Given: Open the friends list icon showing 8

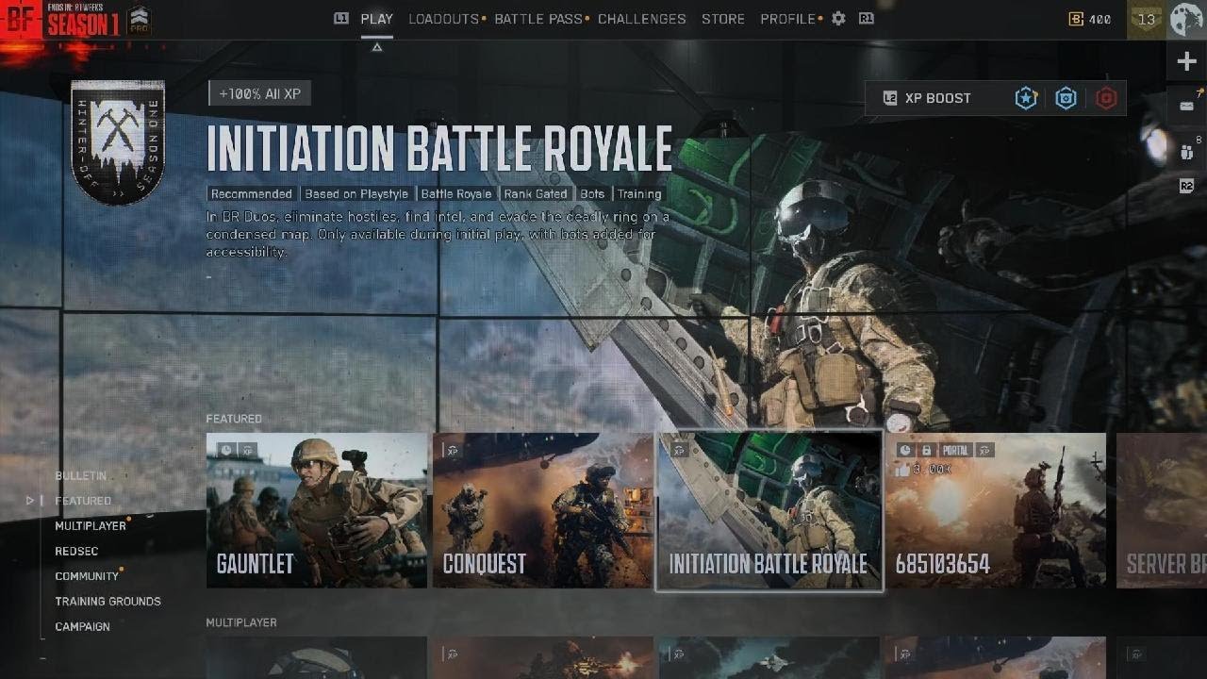Looking at the screenshot, I should (x=1186, y=152).
